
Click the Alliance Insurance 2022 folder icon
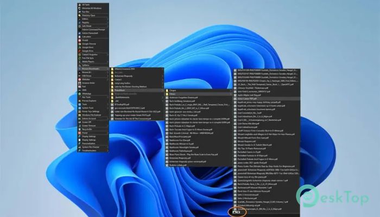tap(112, 69)
